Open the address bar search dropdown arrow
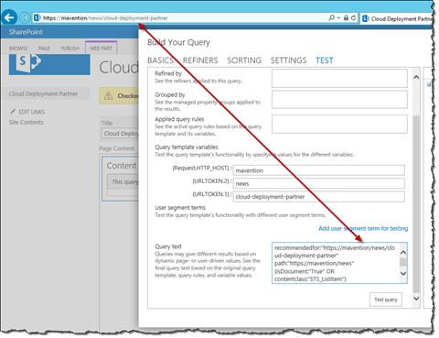Image resolution: width=439 pixels, height=338 pixels. click(x=338, y=18)
